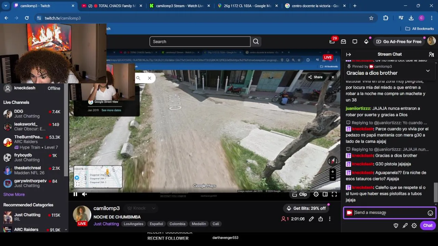Click the Twitch search magnifier button
Screen dimensions: 438x246
tap(256, 41)
